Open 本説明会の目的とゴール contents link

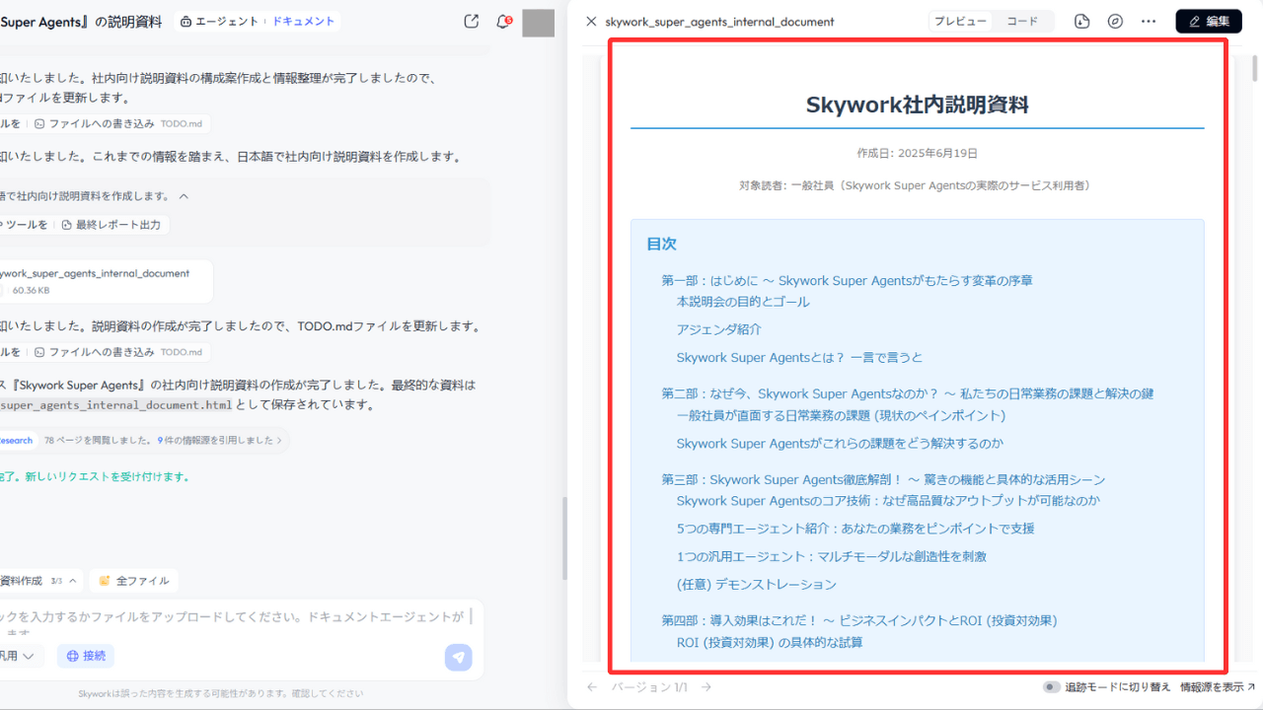pyautogui.click(x=743, y=302)
